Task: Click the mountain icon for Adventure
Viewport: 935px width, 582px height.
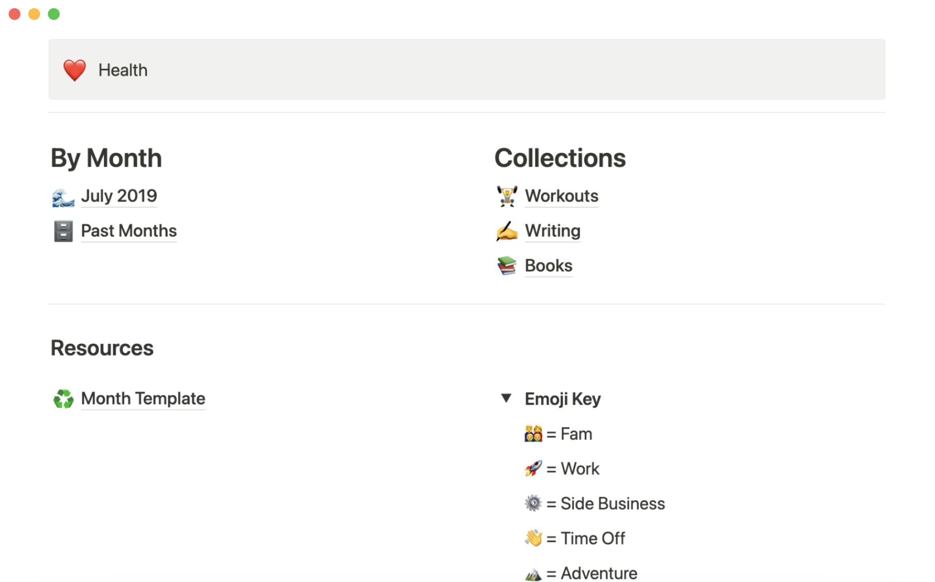Action: (x=533, y=573)
